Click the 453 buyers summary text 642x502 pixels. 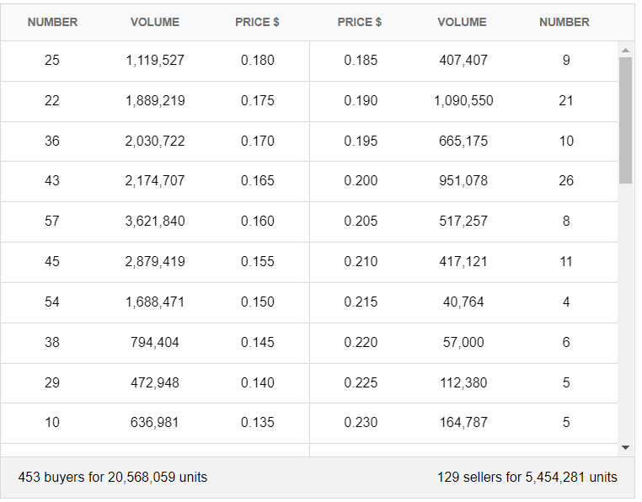click(113, 478)
